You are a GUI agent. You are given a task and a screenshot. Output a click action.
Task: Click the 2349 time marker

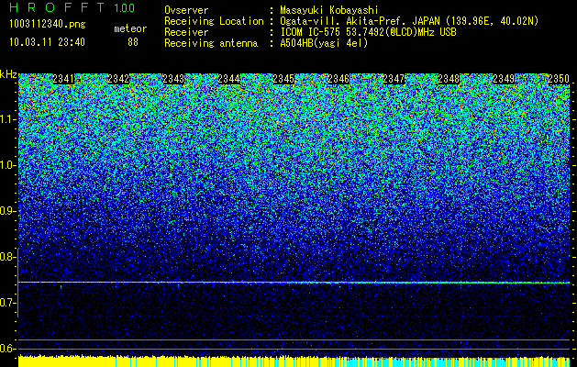[x=504, y=79]
